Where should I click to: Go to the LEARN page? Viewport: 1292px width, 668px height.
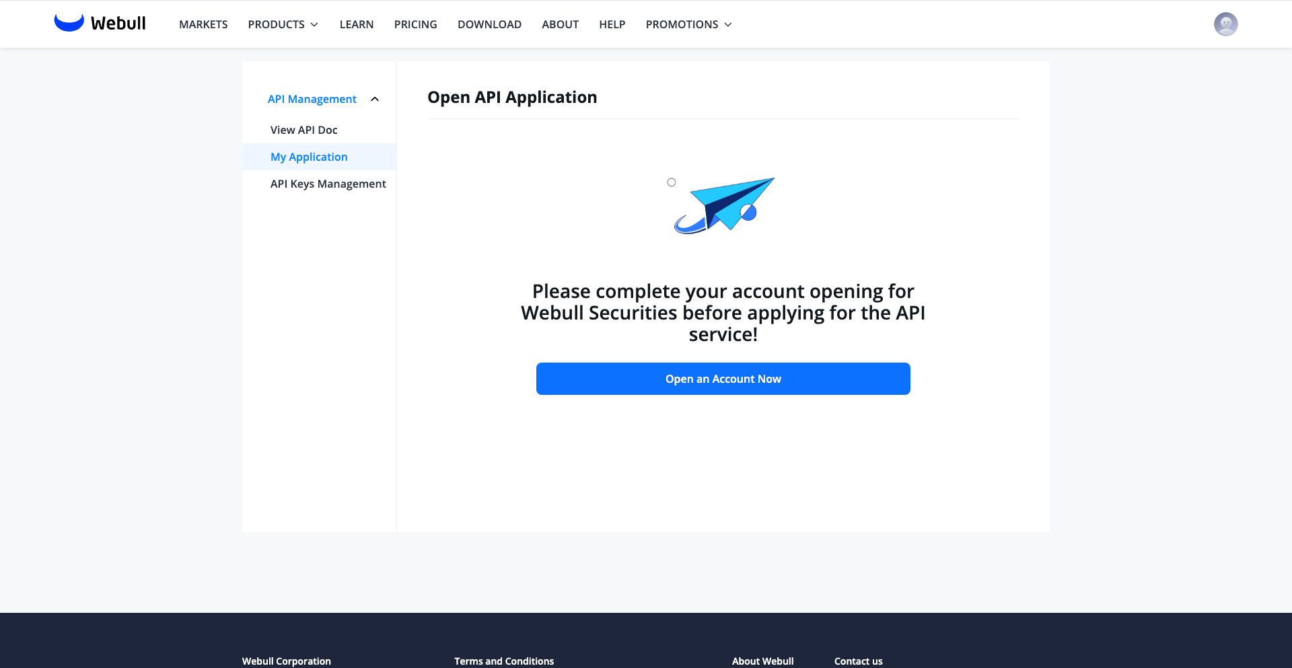pos(357,24)
